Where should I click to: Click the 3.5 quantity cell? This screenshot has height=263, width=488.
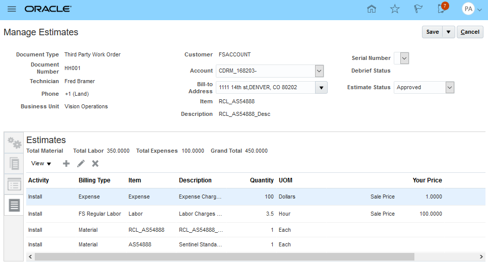(x=270, y=214)
